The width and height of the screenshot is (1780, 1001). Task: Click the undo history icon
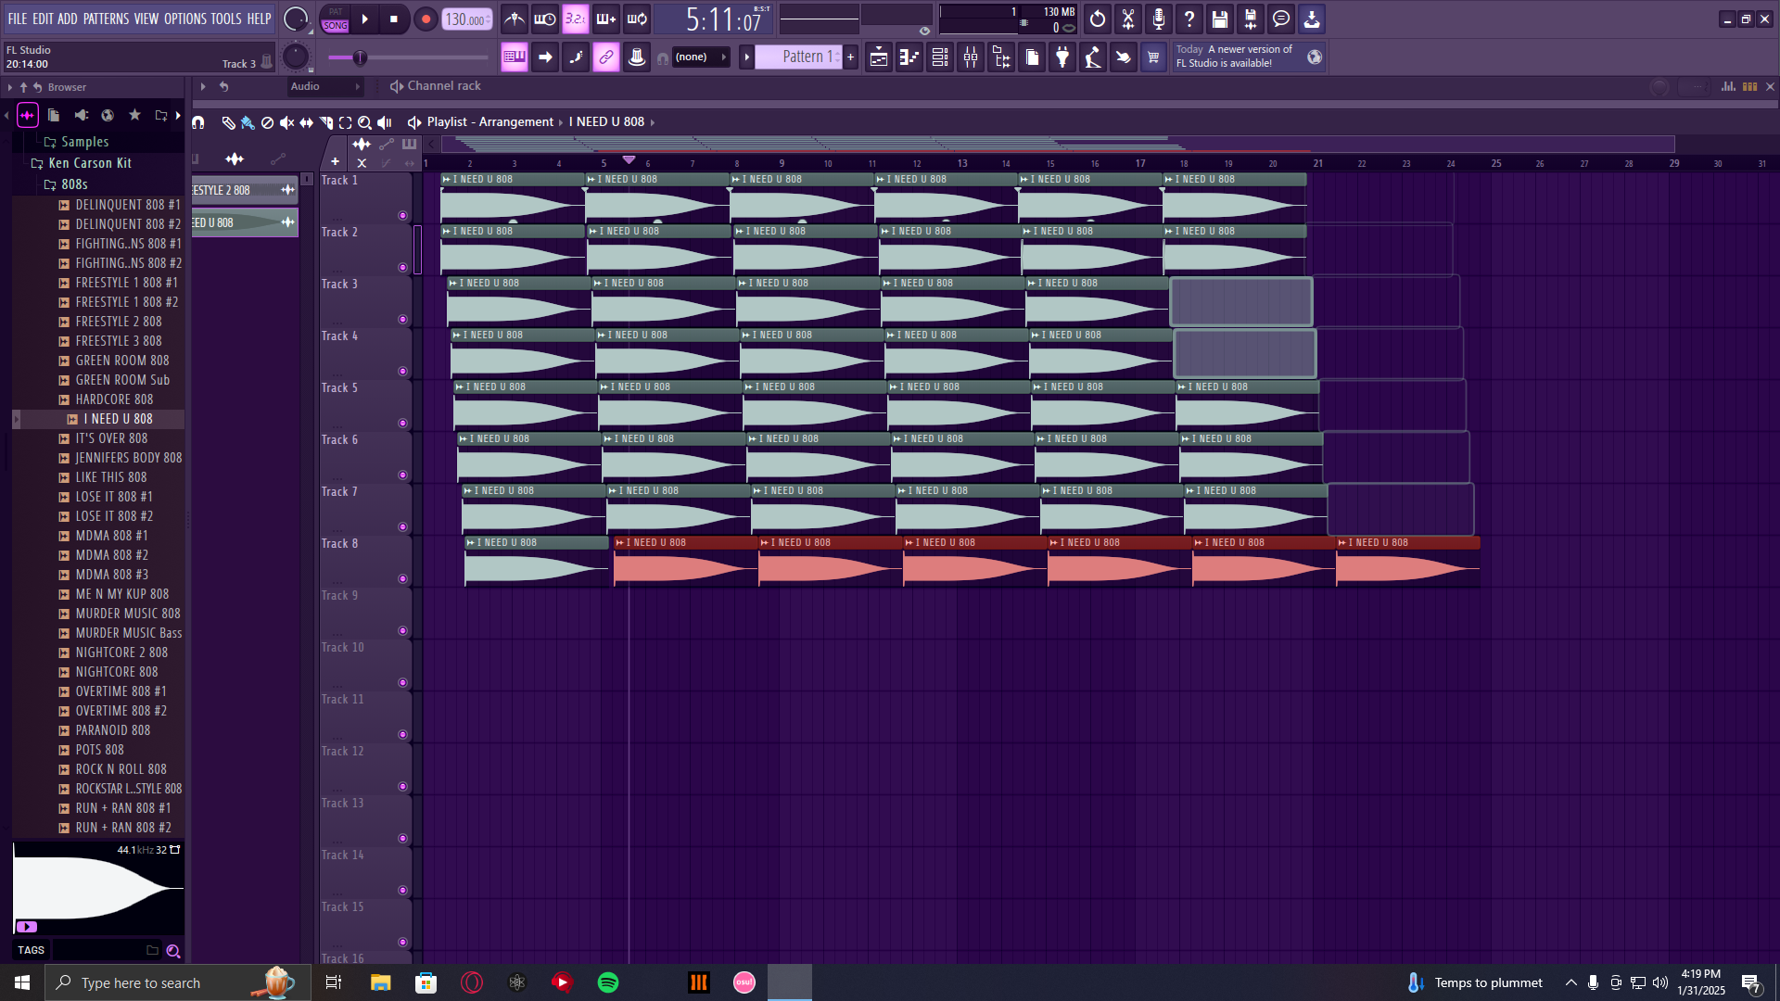1098,19
